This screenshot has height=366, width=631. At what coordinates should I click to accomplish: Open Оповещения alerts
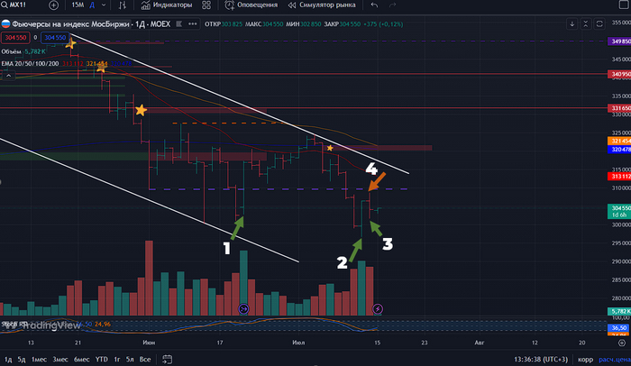click(251, 5)
